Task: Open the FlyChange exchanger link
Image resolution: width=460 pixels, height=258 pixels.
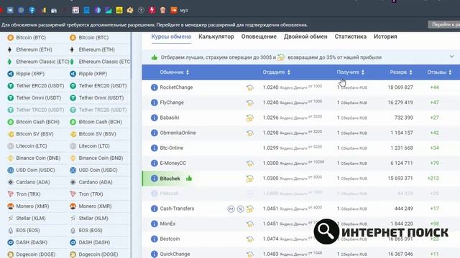Action: pos(172,102)
